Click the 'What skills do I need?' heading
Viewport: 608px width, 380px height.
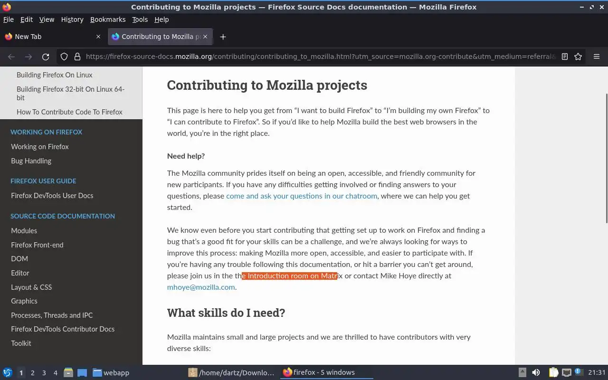[226, 313]
